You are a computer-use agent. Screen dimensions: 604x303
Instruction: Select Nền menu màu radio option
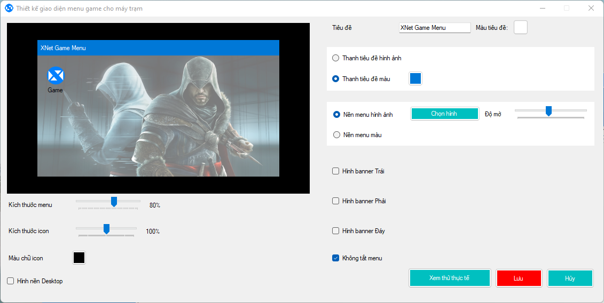(336, 135)
